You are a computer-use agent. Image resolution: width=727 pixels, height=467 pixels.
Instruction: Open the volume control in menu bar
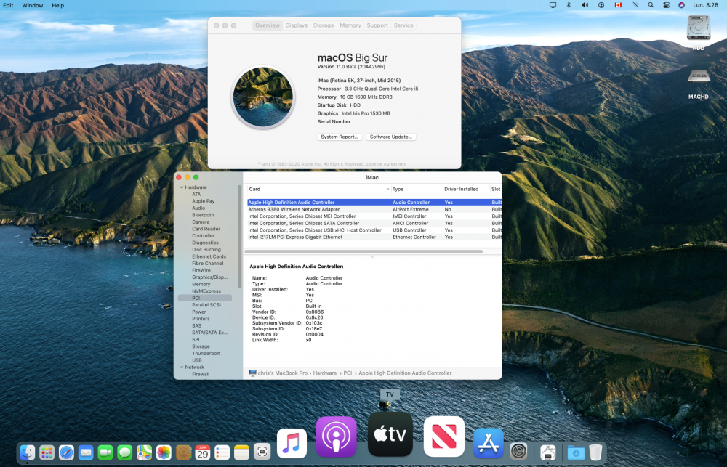click(585, 5)
